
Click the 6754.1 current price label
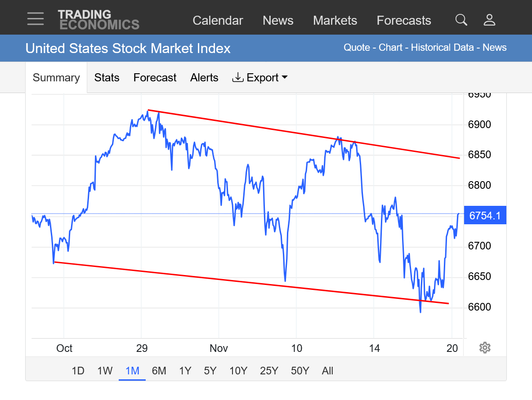[x=485, y=216]
